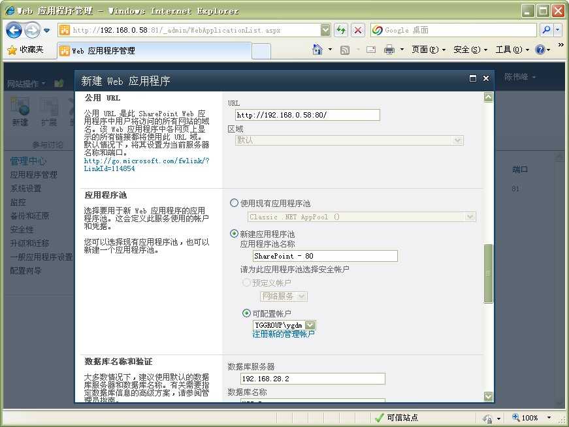Click the search magnifier button
Screen dimensions: 569x427
point(546,30)
